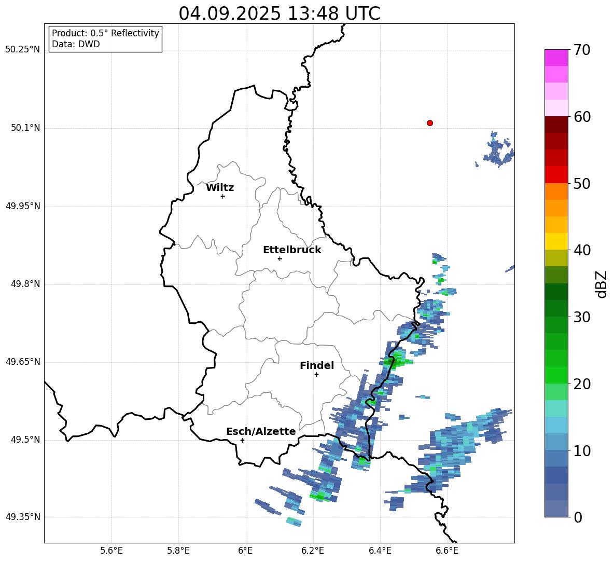Click the 6.2°E longitude label
Viewport: 614px width, 561px height.
[313, 551]
